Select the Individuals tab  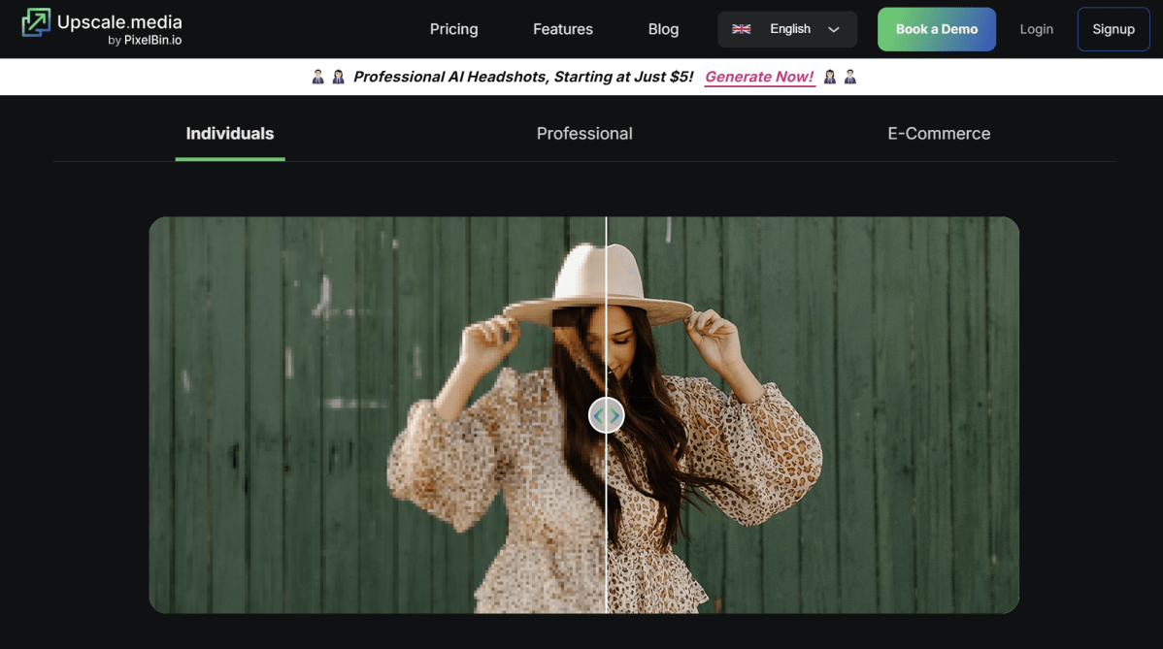[230, 134]
